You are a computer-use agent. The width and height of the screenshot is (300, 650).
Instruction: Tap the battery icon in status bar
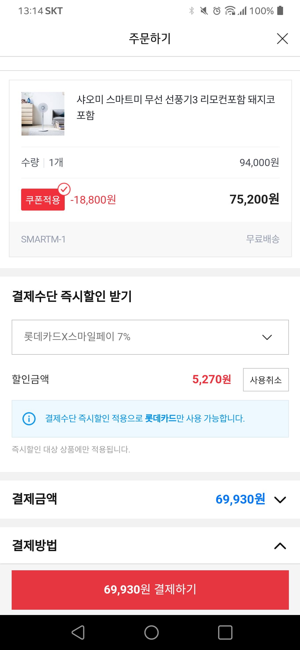click(280, 11)
